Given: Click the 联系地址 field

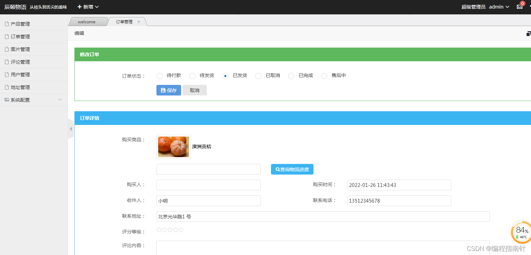Looking at the screenshot, I should tap(323, 217).
